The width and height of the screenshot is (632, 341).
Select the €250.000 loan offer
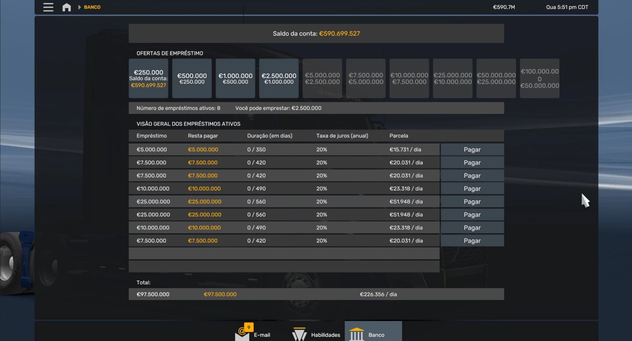(148, 78)
